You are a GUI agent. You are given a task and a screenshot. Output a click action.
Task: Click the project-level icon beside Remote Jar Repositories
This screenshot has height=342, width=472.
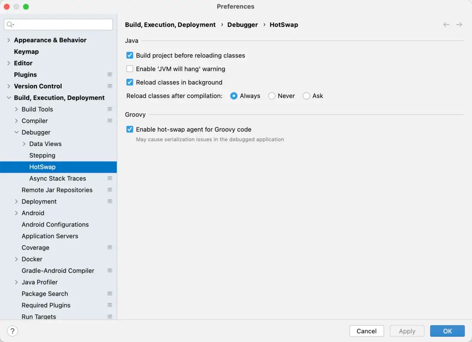[x=110, y=190]
